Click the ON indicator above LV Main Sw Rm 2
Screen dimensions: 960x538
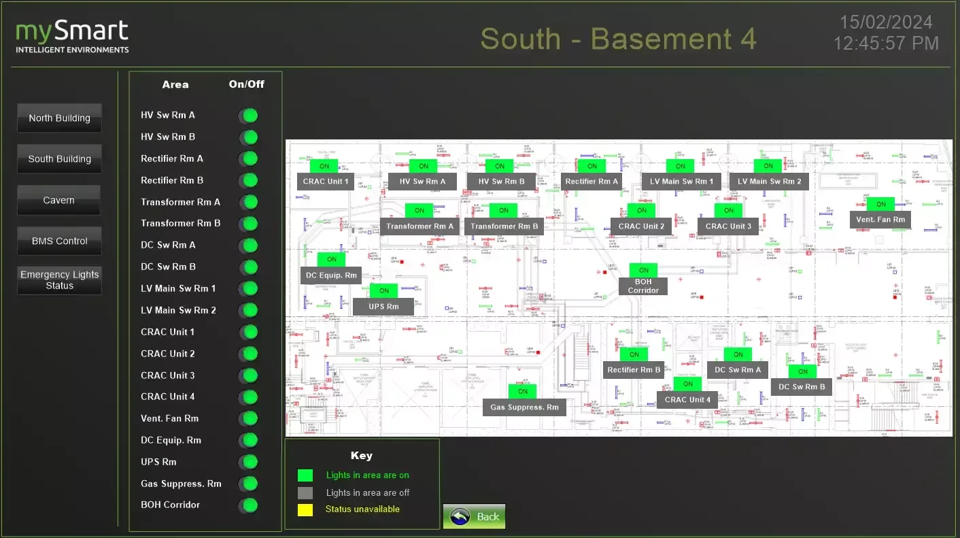coord(768,166)
